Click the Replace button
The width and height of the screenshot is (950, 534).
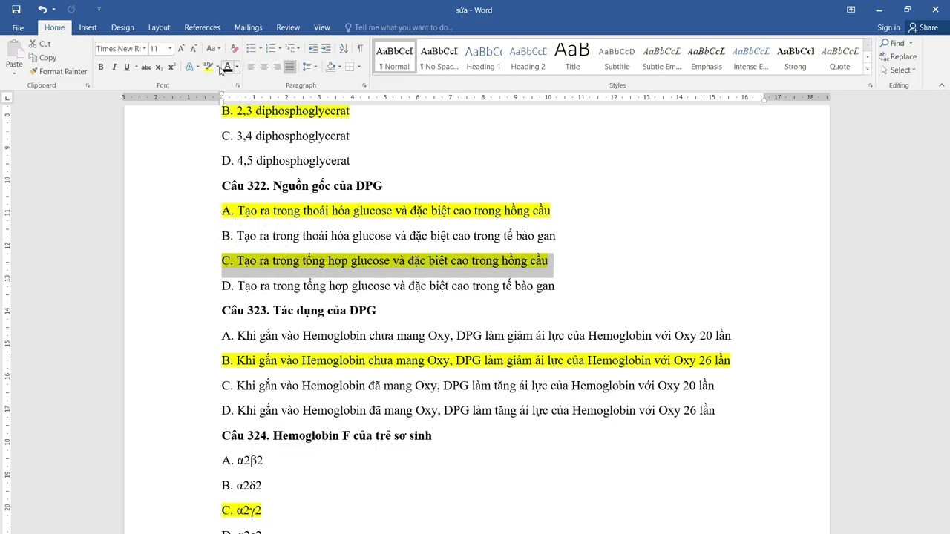tap(898, 56)
